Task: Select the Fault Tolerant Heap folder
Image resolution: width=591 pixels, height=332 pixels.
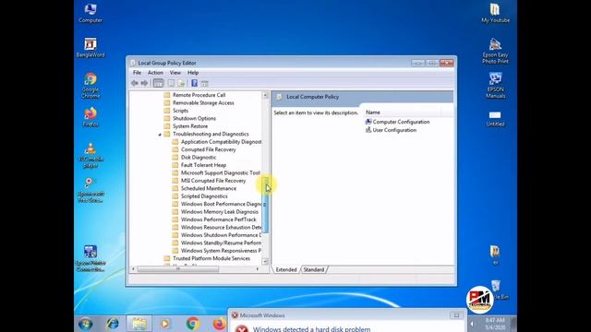Action: point(203,165)
